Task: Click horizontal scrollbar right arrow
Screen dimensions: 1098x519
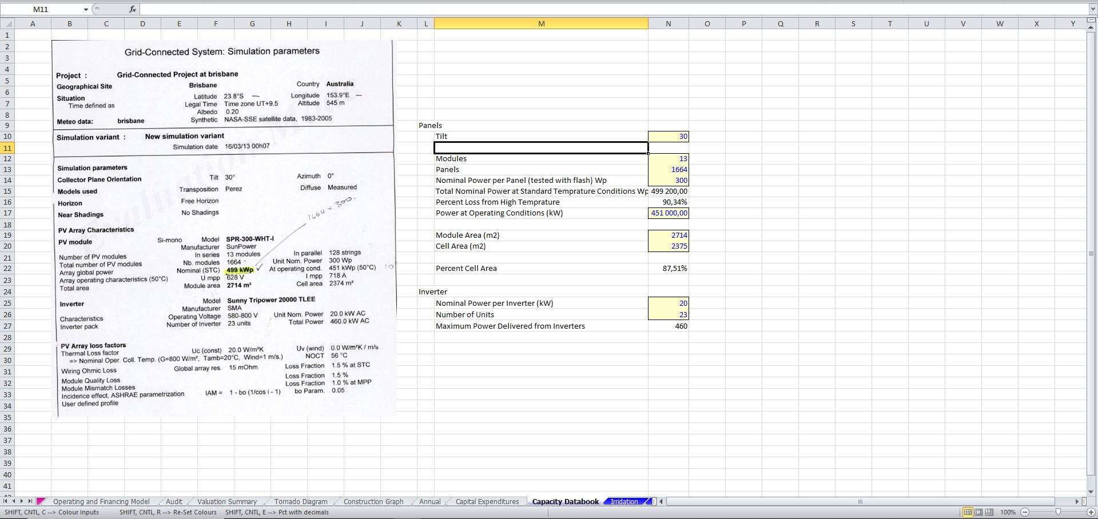Action: tap(1077, 501)
